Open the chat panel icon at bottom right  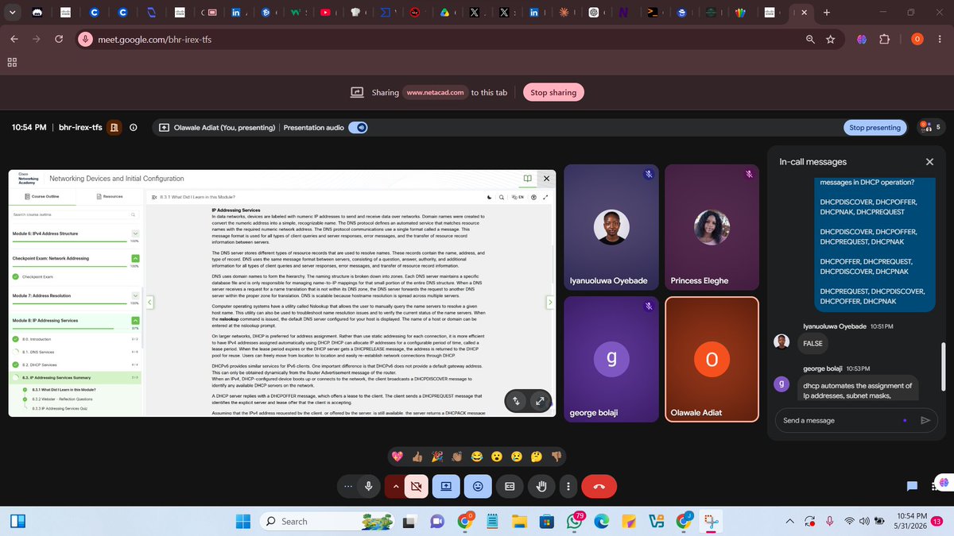(913, 486)
